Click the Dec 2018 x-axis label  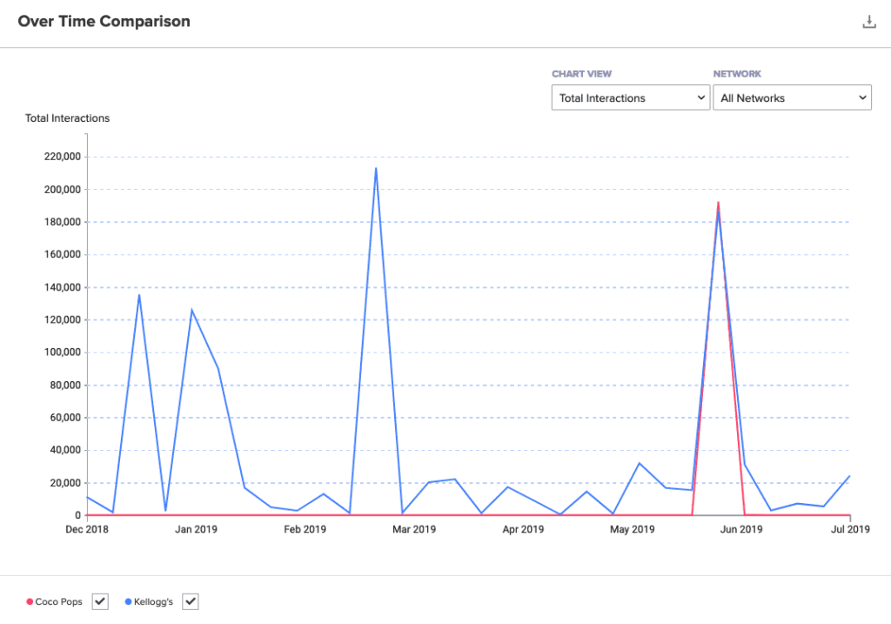coord(87,529)
